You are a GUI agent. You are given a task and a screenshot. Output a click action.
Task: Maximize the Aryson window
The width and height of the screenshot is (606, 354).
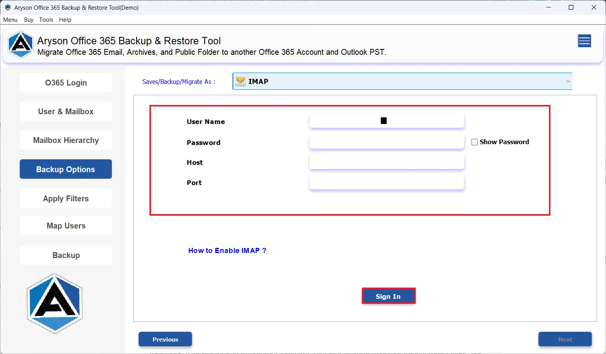pos(571,7)
